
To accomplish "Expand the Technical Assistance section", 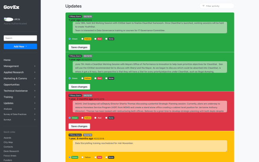I will click(20, 91).
